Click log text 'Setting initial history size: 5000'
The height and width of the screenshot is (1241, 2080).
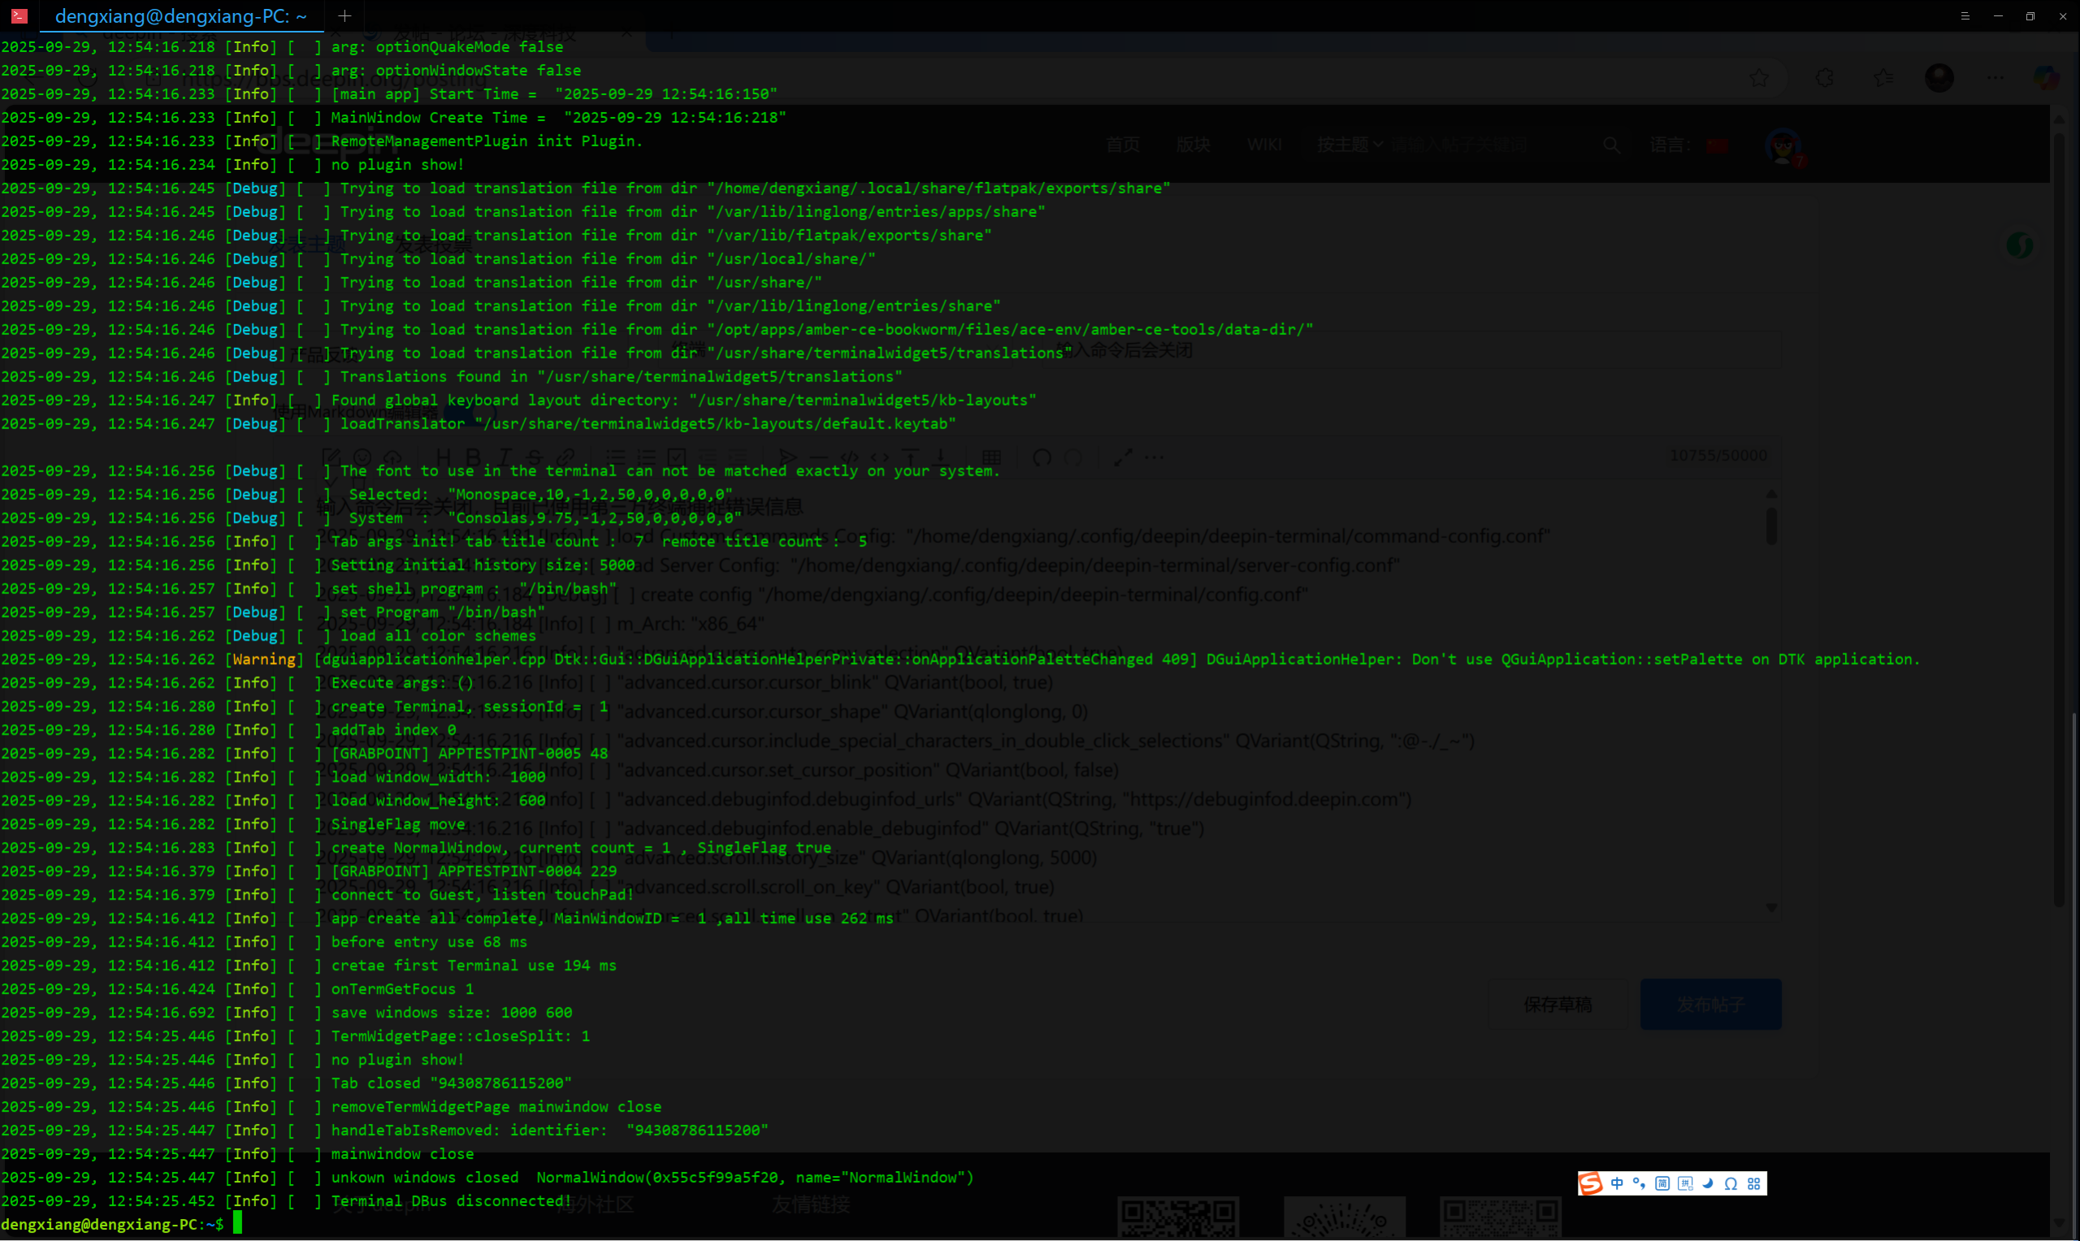[x=483, y=566]
